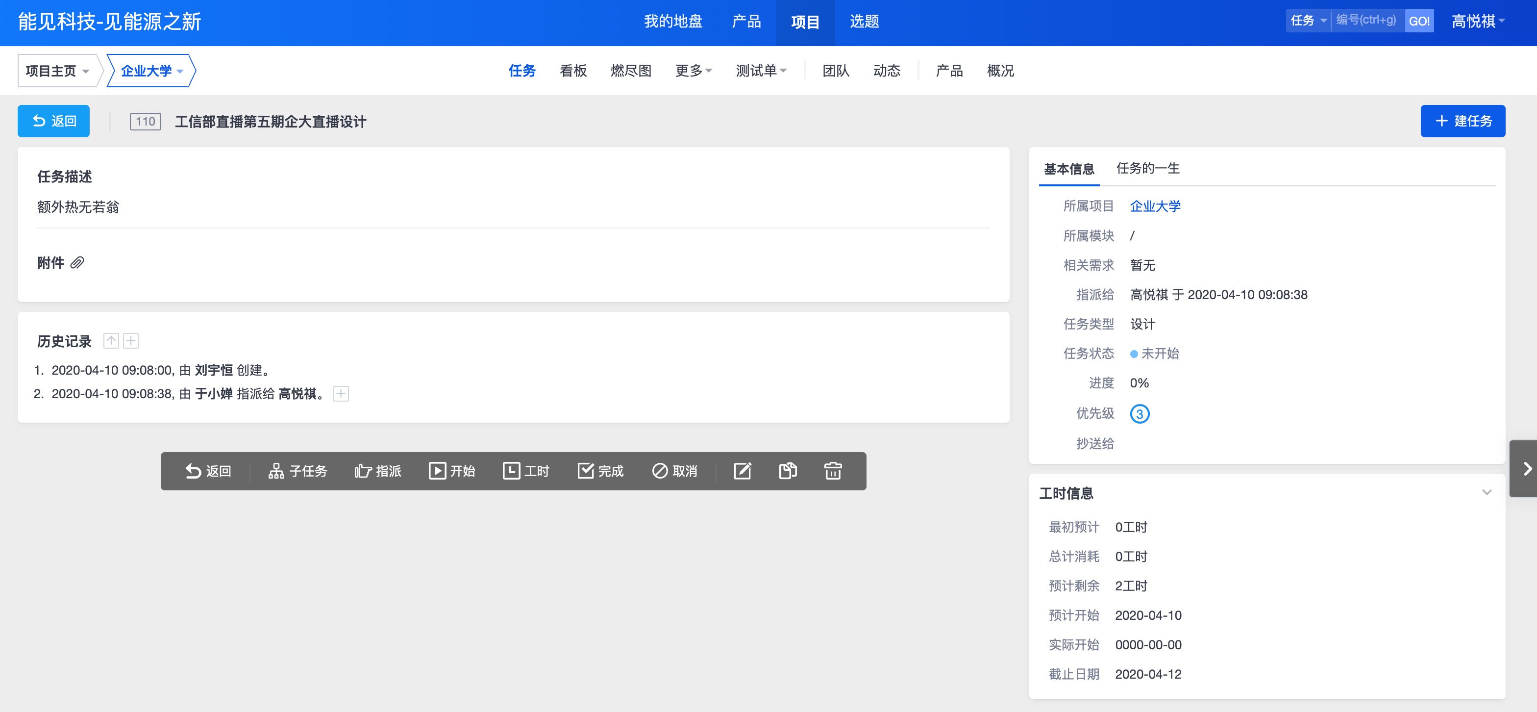Click the attachment paperclip icon
Image resolution: width=1537 pixels, height=712 pixels.
click(77, 263)
